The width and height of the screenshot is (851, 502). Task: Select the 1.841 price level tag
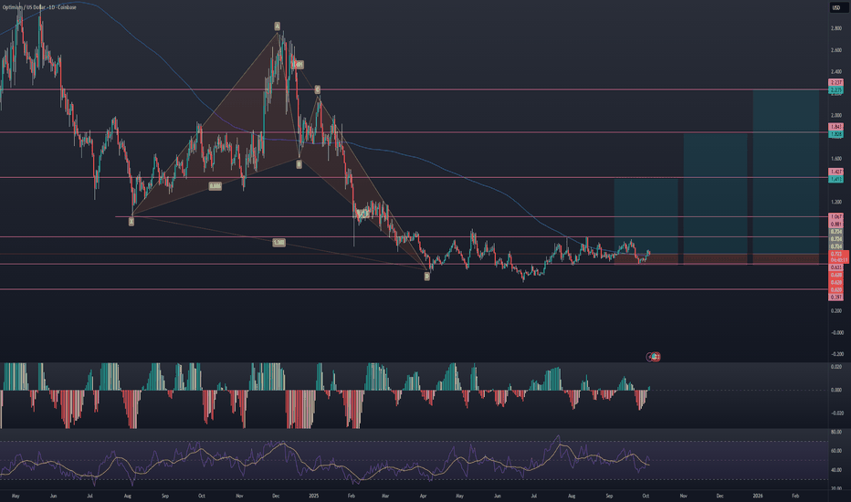pyautogui.click(x=835, y=127)
